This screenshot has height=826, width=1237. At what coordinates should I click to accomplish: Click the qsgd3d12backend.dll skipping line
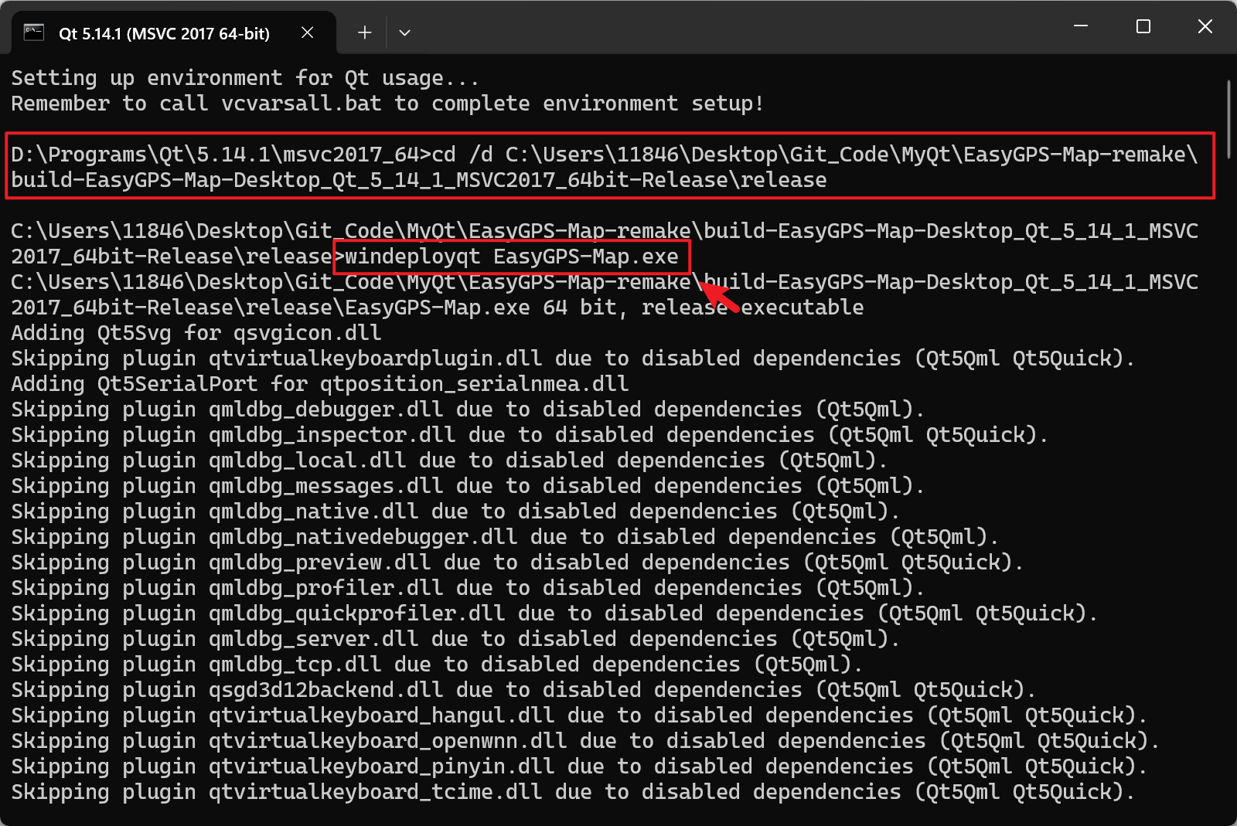click(523, 690)
